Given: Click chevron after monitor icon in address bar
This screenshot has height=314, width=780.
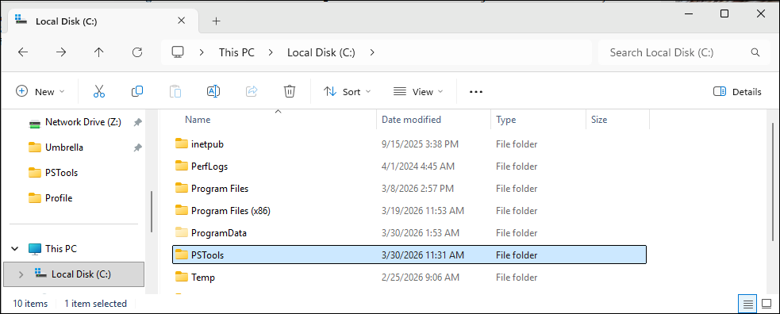Looking at the screenshot, I should click(202, 52).
